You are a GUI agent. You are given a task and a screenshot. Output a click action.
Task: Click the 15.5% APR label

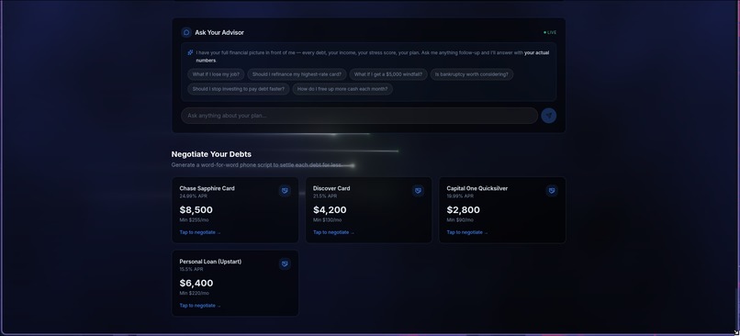191,270
